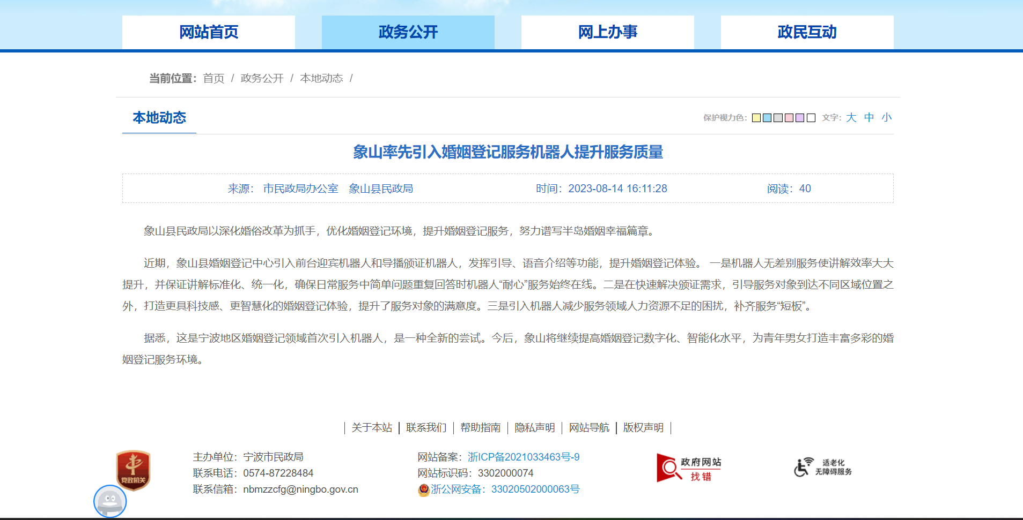Set text size to 小 (small)

pyautogui.click(x=887, y=118)
